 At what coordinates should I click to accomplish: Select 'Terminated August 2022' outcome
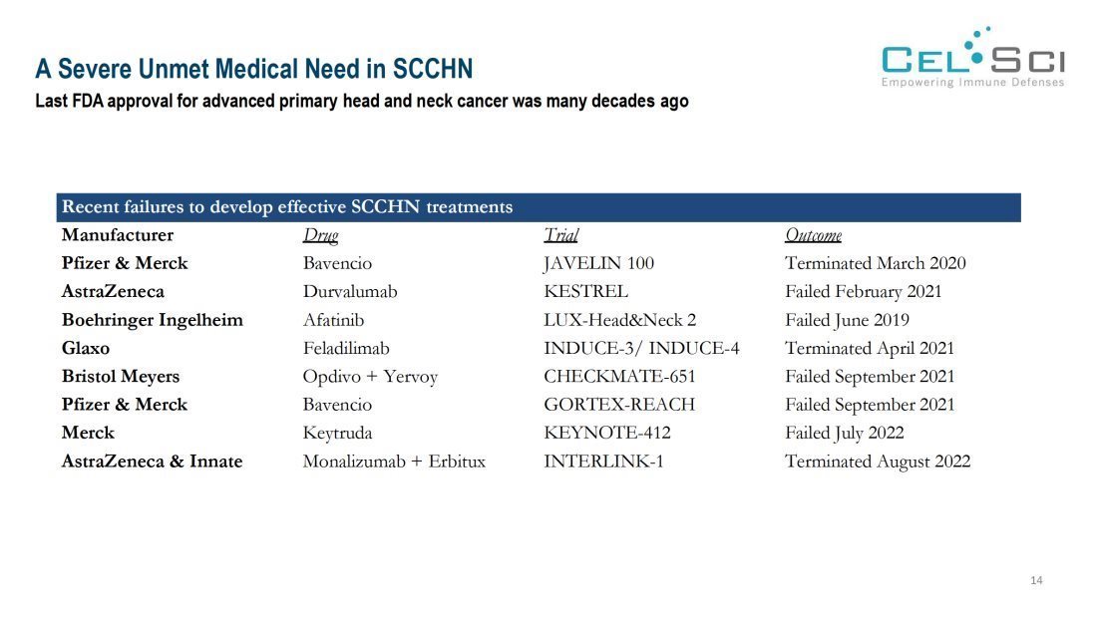(877, 462)
